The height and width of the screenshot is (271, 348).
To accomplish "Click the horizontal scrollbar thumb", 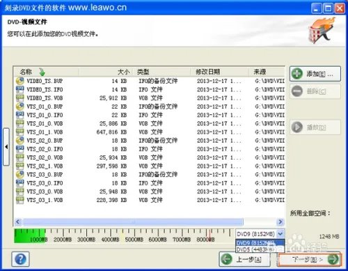I will click(133, 222).
